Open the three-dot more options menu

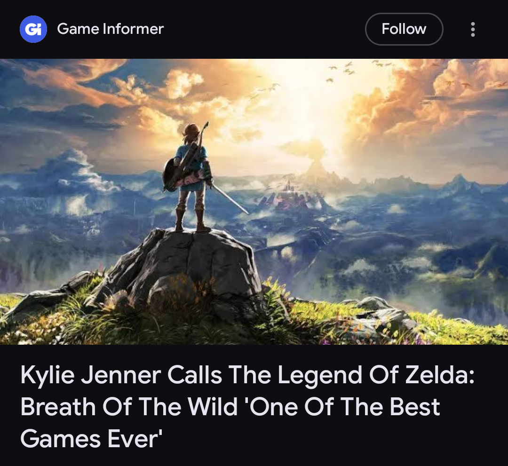(473, 29)
